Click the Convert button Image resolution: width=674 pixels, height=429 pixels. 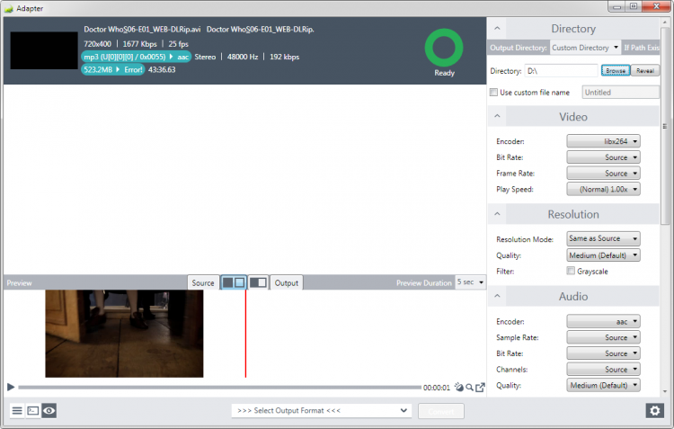tap(441, 411)
